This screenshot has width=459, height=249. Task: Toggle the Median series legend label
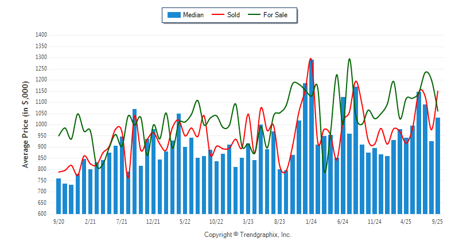193,15
